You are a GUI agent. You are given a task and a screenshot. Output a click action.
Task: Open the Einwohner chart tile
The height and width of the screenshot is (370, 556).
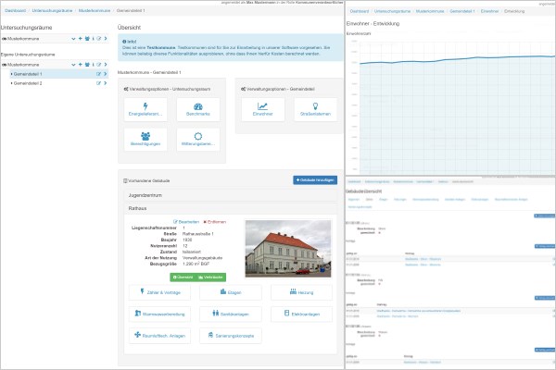263,111
